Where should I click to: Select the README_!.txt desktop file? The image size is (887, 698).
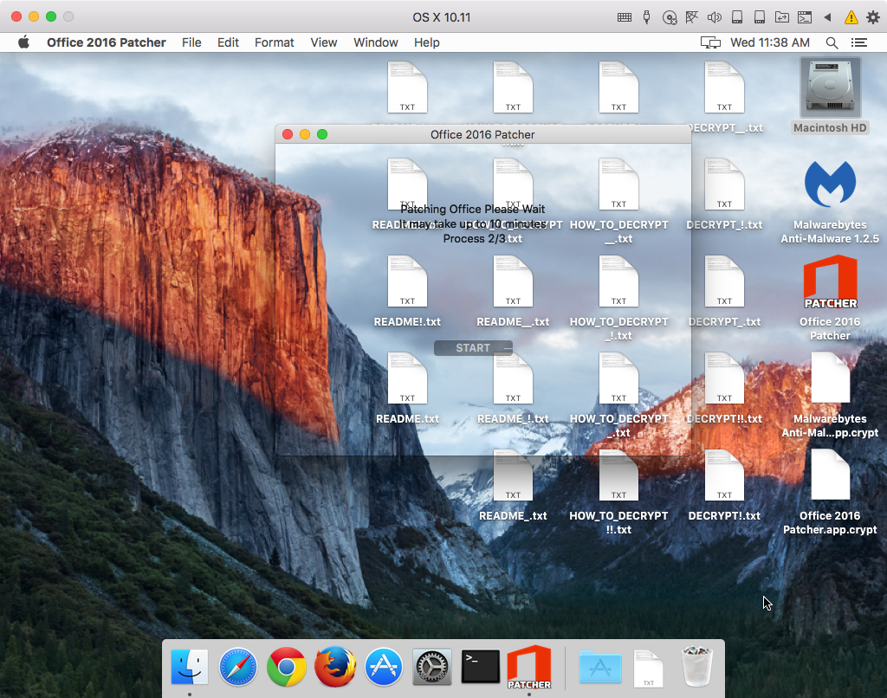pos(513,388)
